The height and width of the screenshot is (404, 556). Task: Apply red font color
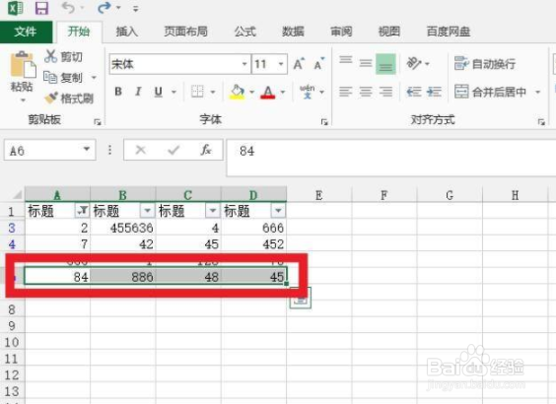(268, 92)
